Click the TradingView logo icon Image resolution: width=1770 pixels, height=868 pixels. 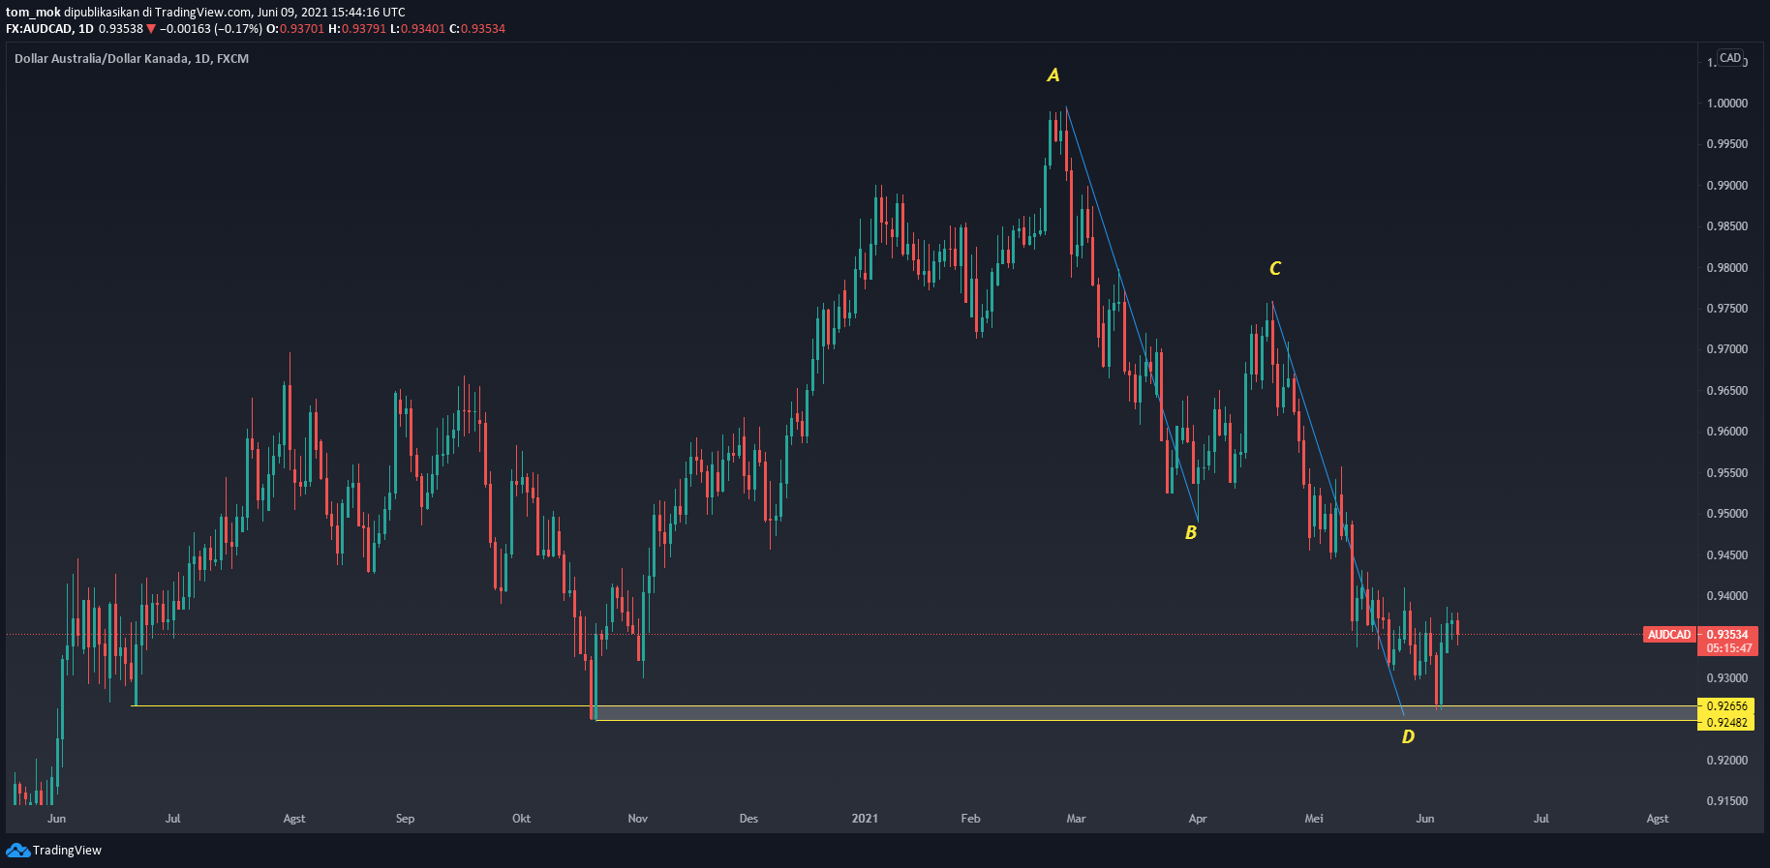coord(17,850)
